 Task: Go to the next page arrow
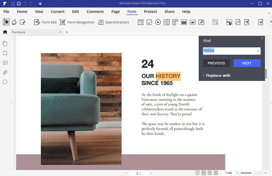151,173
